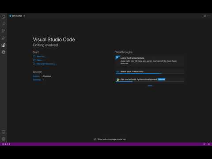Open the Run and Debug view

click(4, 38)
